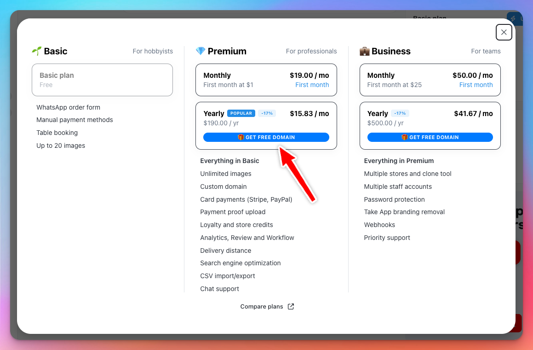Click the Premium diamond icon
Screen dimensions: 533x350
201,51
